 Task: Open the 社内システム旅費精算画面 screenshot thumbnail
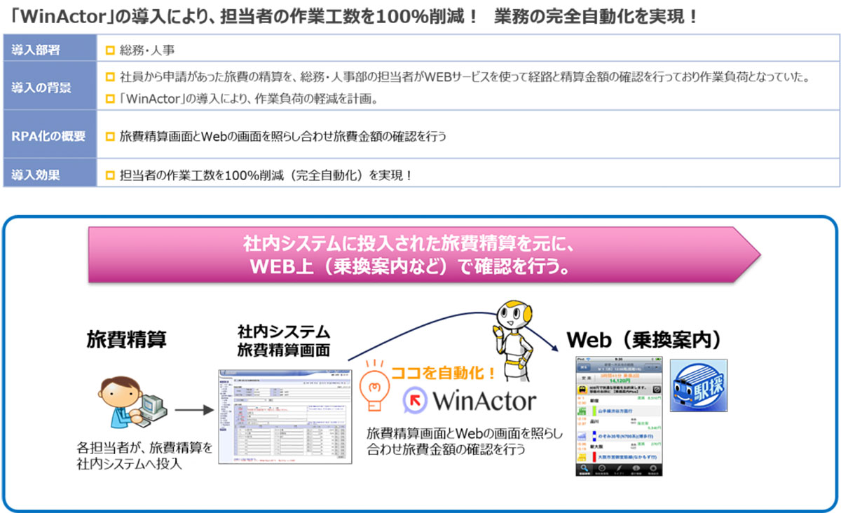pos(282,414)
